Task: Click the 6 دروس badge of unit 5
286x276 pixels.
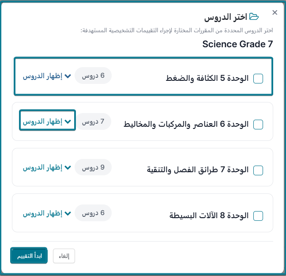Action: click(93, 76)
